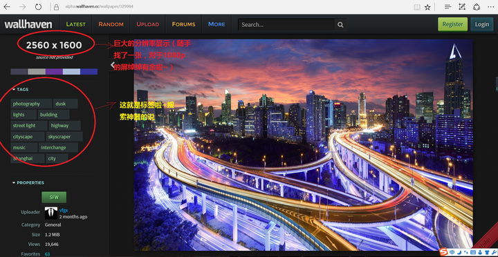Screen dimensions: 498x257
Task: Click the interchange tag
Action: tap(58, 148)
